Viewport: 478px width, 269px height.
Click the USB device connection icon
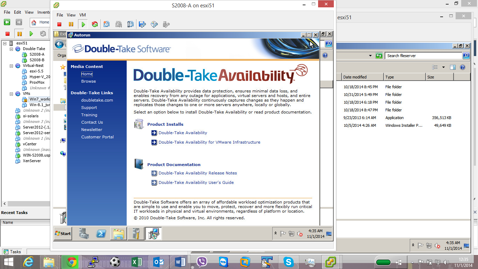click(x=166, y=24)
